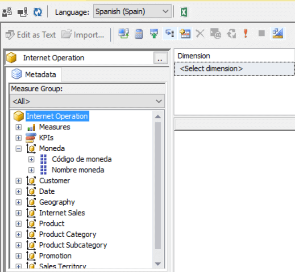Click the red exclamation Execute Query icon
The height and width of the screenshot is (272, 295).
coord(245,34)
